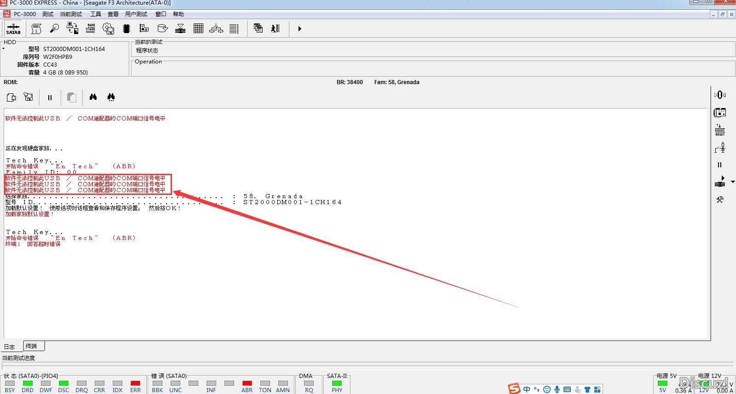Screen dimensions: 736x394
Task: Click the flowchart question-mark icon
Action: point(216,29)
